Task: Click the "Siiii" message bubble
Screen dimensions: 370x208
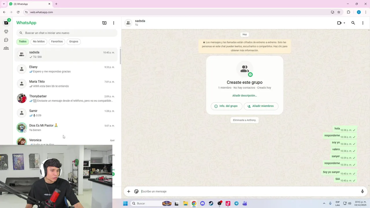Action: pyautogui.click(x=345, y=179)
